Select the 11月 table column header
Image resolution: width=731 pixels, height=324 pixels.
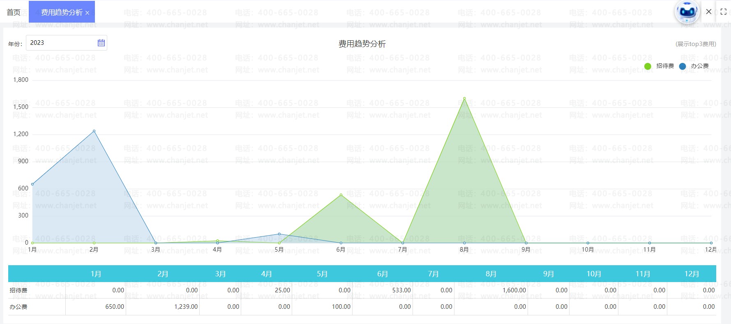[x=643, y=274]
